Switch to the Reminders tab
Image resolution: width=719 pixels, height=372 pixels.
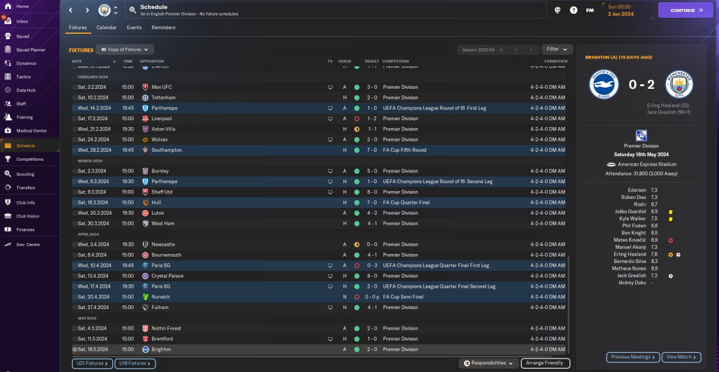click(x=163, y=28)
